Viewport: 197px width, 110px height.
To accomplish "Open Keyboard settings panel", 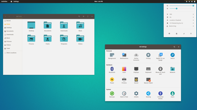I will [x=148, y=70].
